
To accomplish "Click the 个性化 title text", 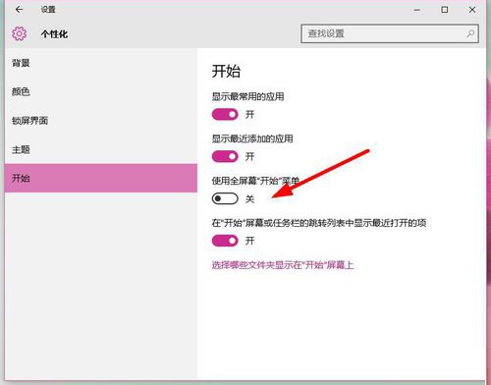I will pyautogui.click(x=54, y=34).
